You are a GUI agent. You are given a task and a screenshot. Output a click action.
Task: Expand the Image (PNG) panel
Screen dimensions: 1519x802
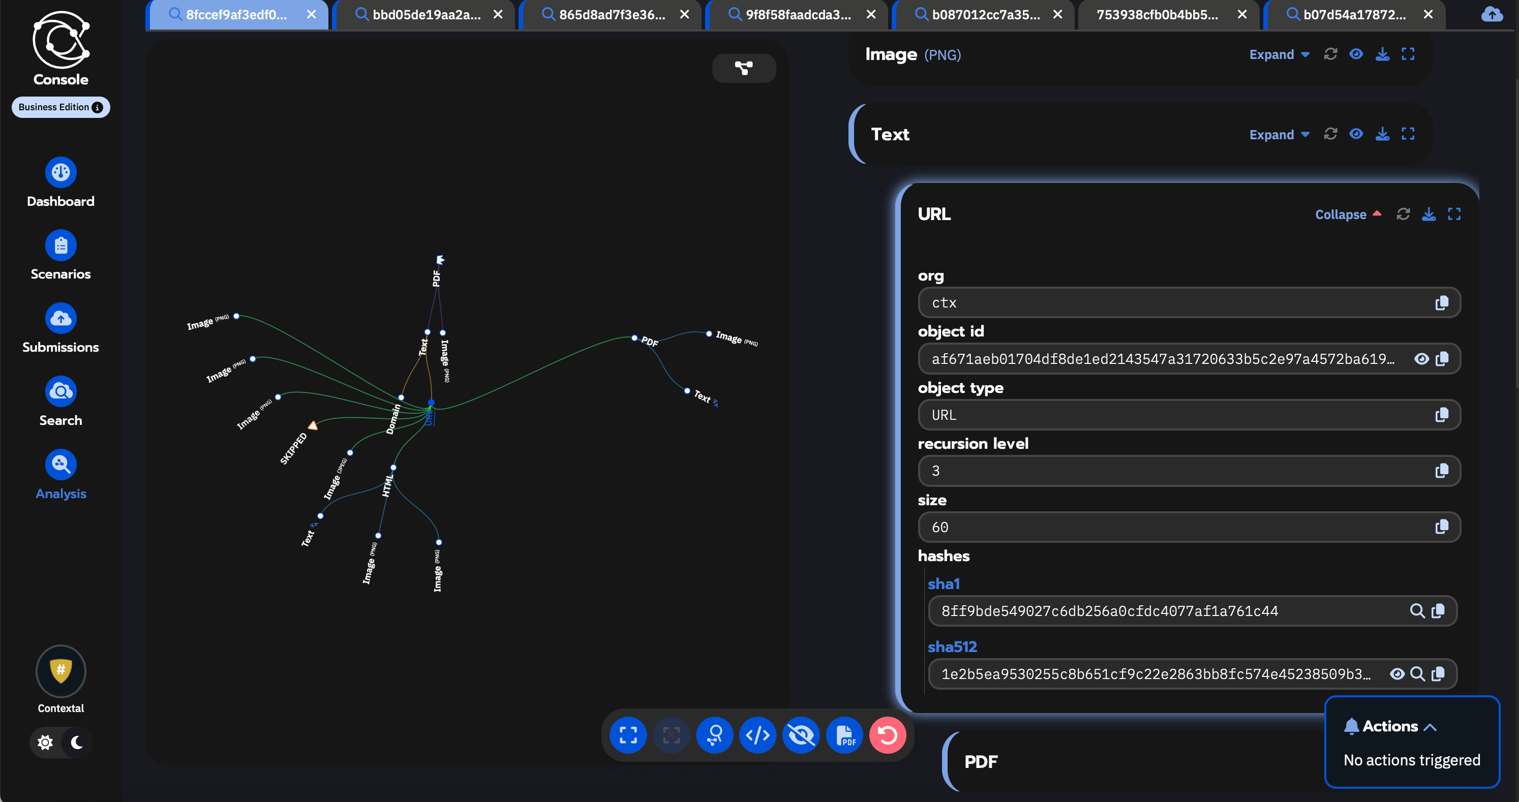1278,54
